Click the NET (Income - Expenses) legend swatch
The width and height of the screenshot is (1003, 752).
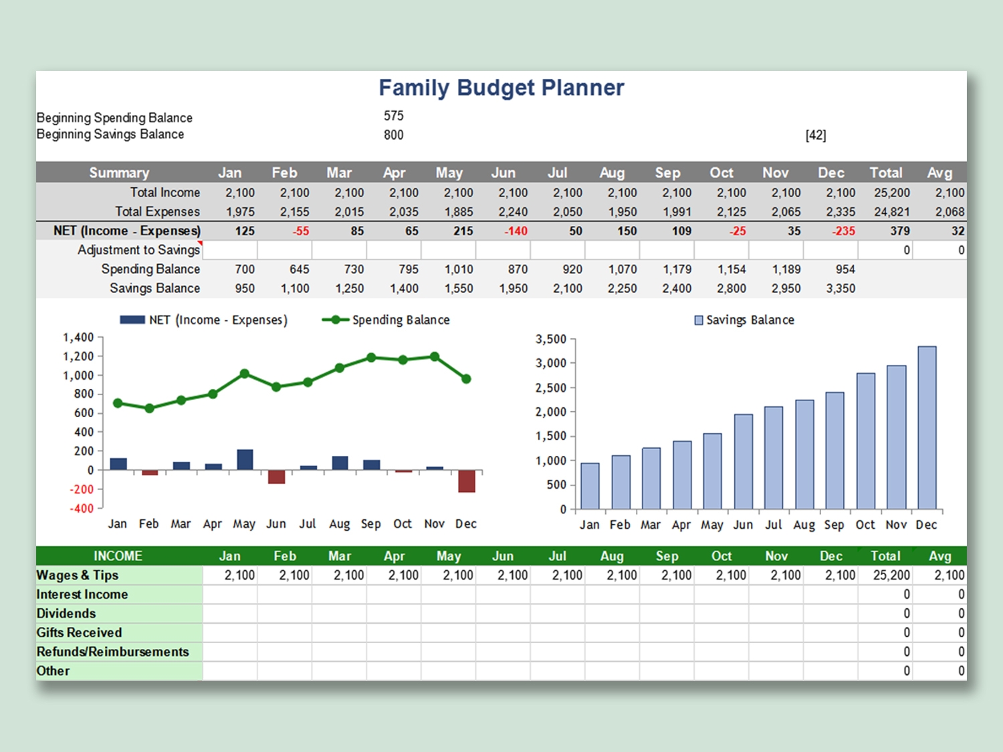[x=132, y=320]
